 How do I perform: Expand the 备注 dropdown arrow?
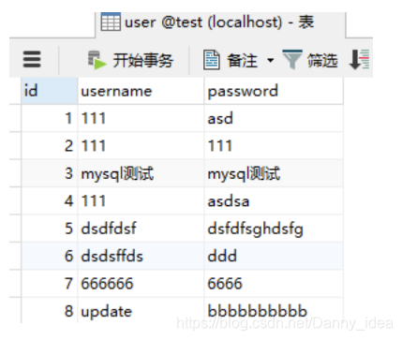271,60
